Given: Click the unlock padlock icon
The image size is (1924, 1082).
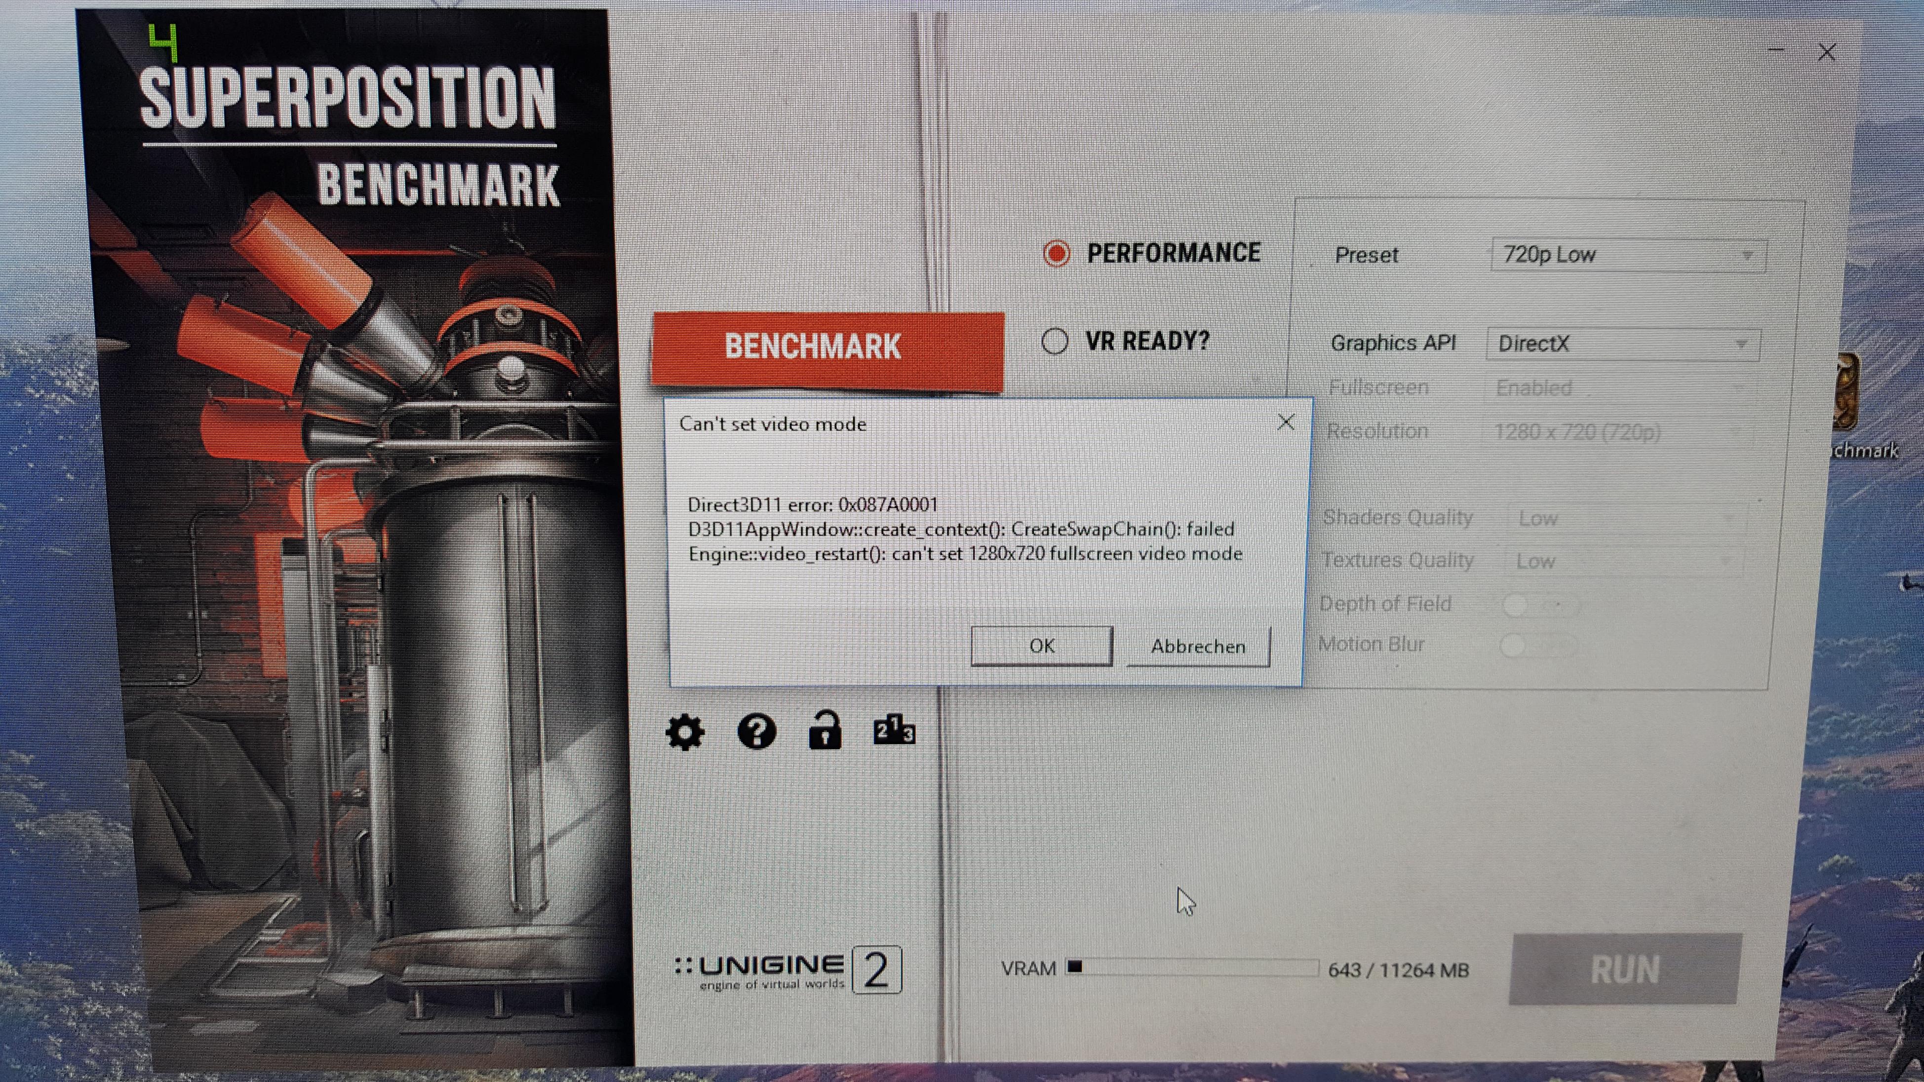Looking at the screenshot, I should (825, 730).
